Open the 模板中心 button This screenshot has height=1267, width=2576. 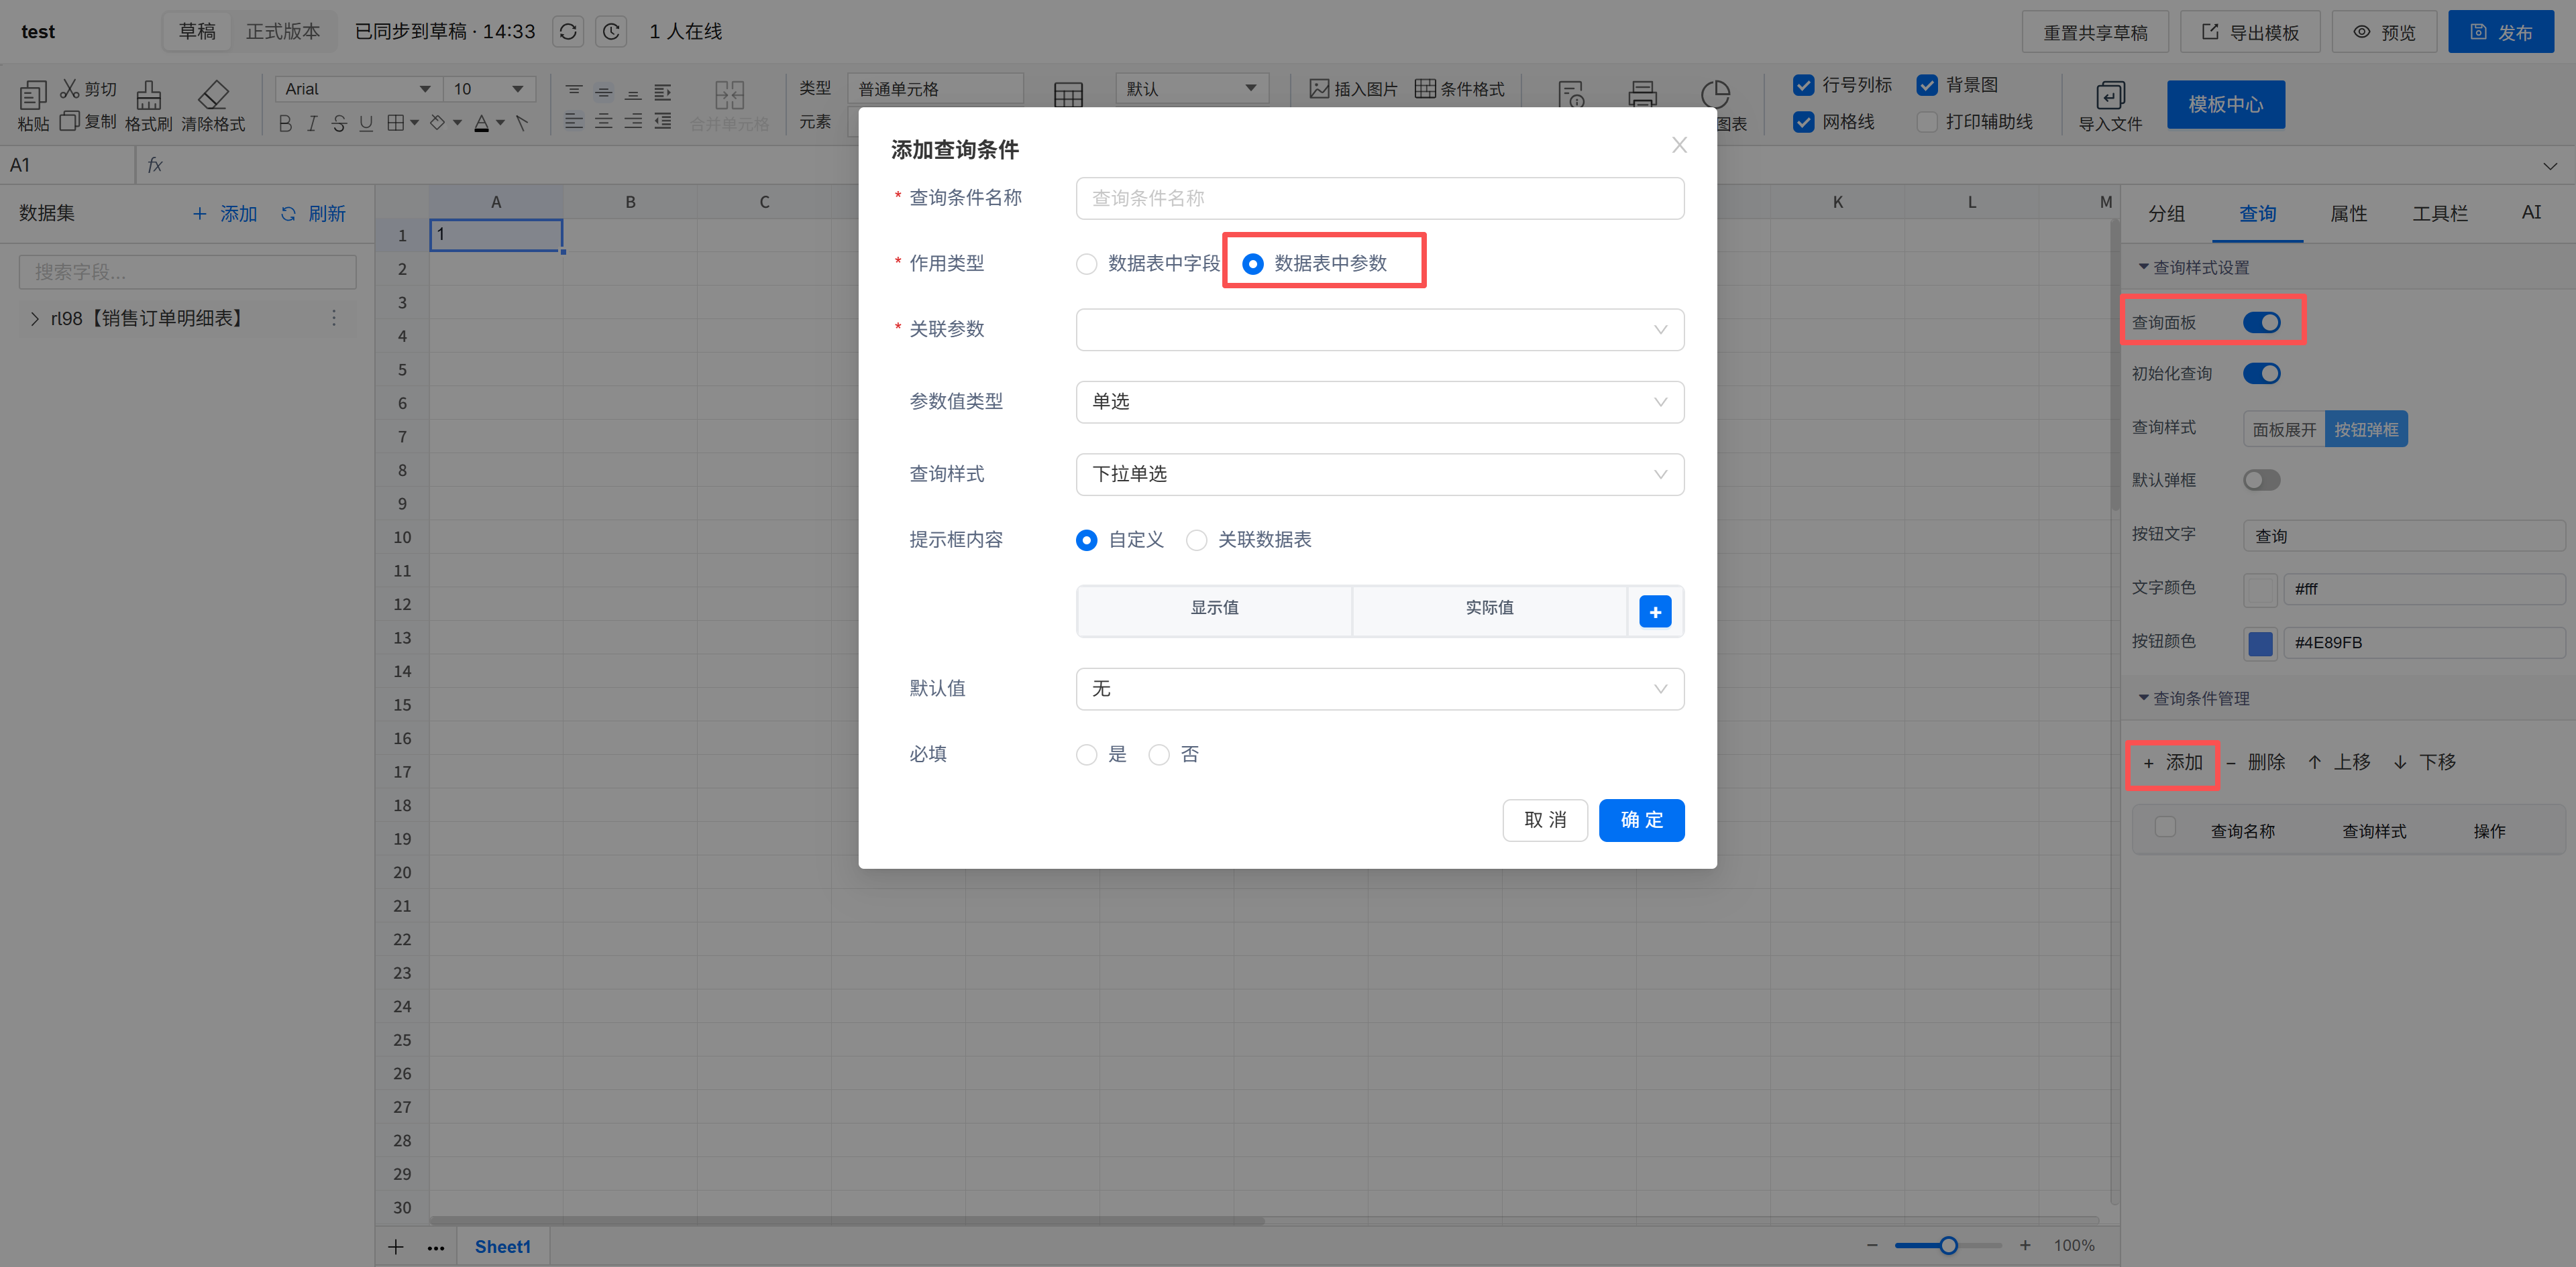click(2225, 104)
